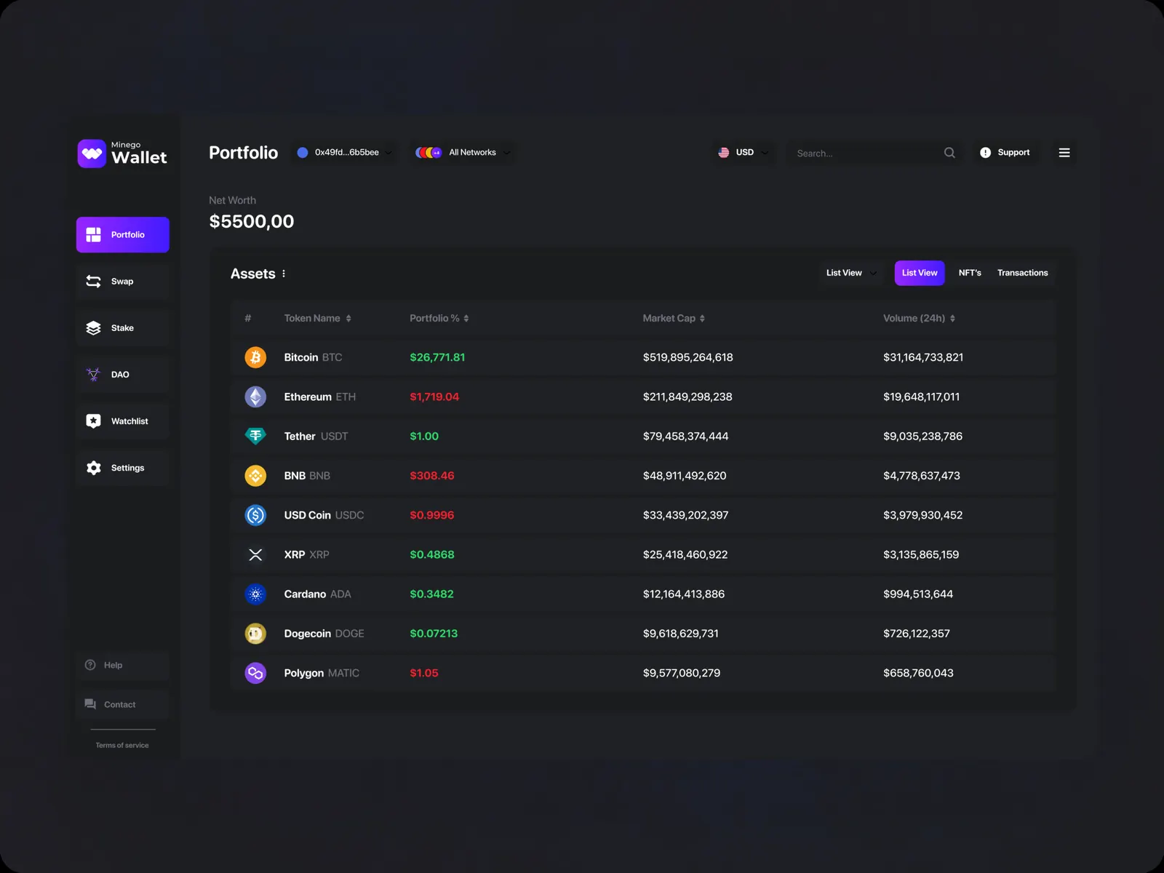Click the Cardano coin icon
Image resolution: width=1164 pixels, height=873 pixels.
click(x=255, y=594)
